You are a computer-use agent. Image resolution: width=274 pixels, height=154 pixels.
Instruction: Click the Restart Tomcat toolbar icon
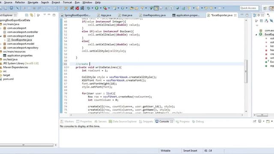click(82, 8)
